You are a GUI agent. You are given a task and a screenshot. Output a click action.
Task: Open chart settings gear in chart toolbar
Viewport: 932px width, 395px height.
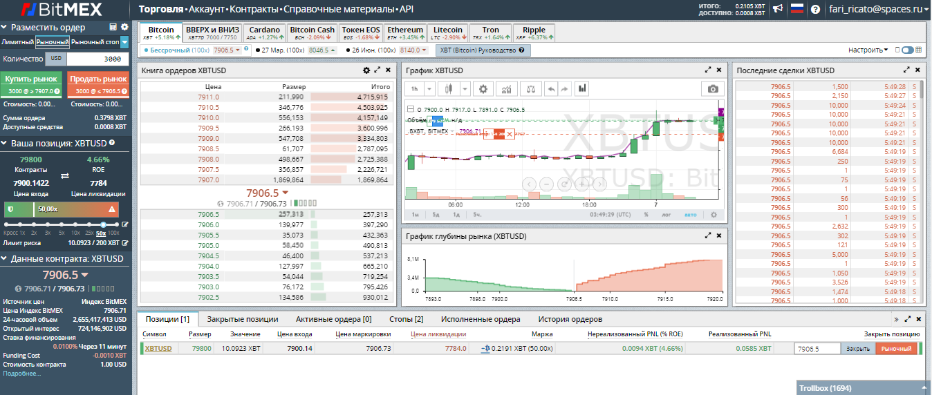483,88
